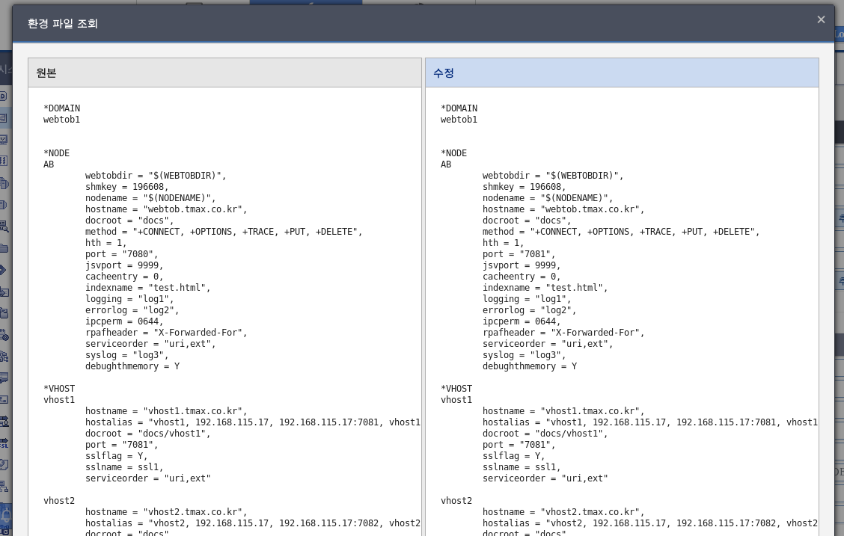Click sslname = ssl1 in the 수정 pane
844x536 pixels.
tap(521, 467)
